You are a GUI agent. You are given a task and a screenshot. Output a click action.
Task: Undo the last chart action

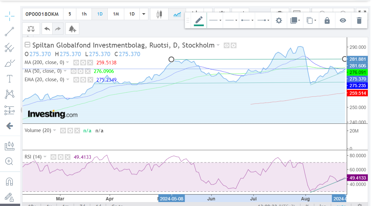47,29
